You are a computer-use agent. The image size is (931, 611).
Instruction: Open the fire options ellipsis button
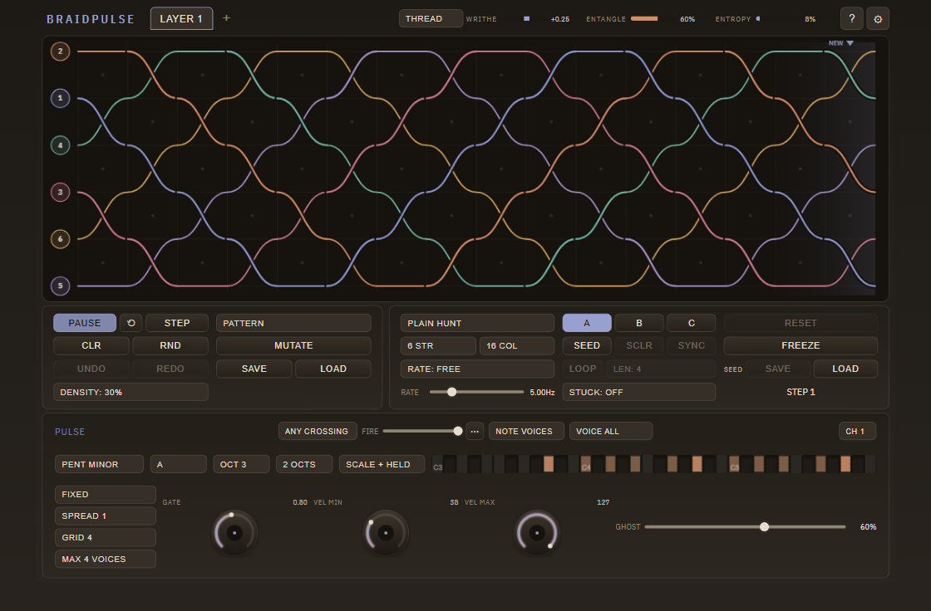pos(475,431)
